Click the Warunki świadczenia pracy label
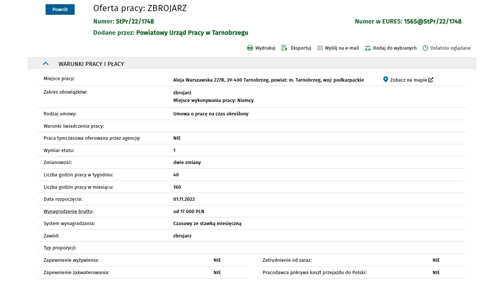This screenshot has height=292, width=494. click(x=74, y=126)
